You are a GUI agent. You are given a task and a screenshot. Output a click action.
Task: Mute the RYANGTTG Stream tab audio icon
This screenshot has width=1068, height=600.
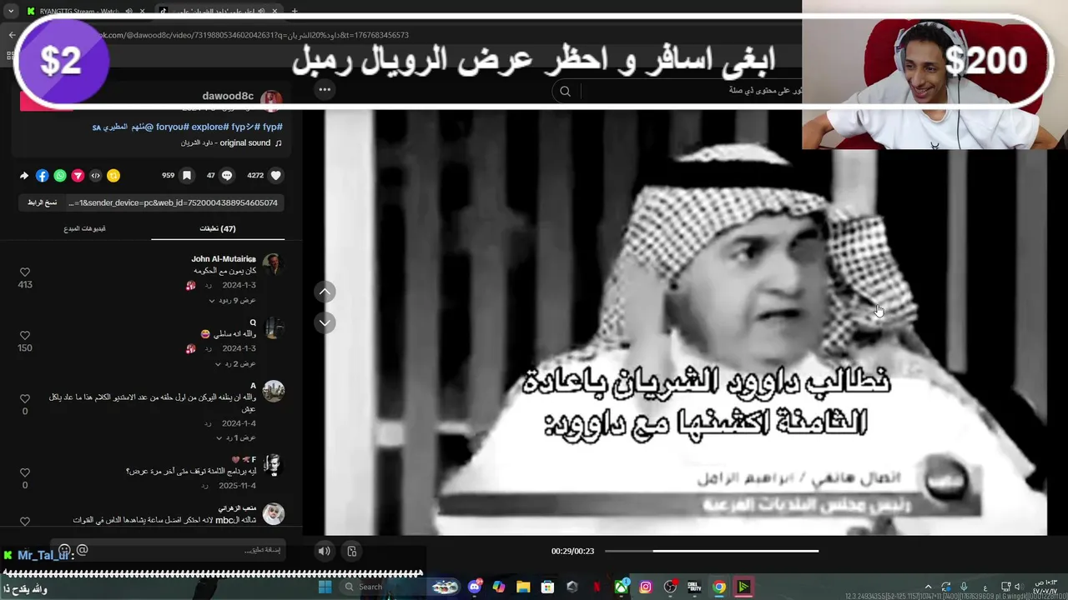(128, 12)
